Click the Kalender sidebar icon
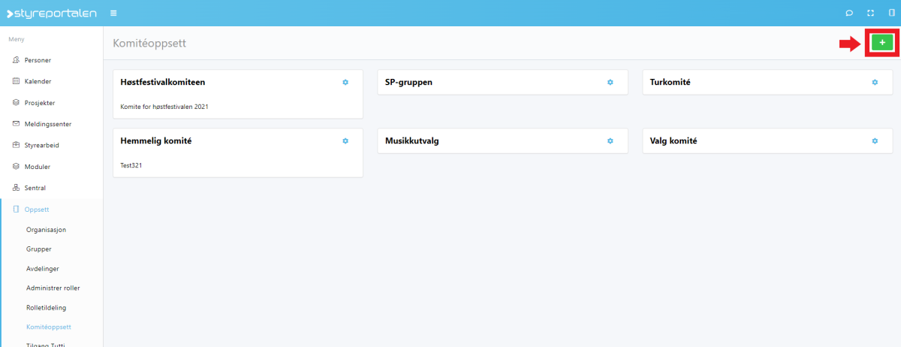This screenshot has width=901, height=347. pyautogui.click(x=17, y=81)
